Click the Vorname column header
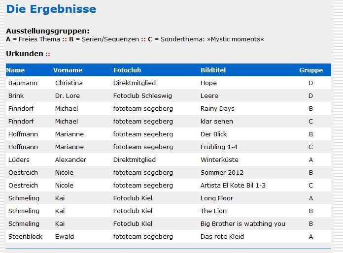Screen dimensions: 343x253 (68, 70)
